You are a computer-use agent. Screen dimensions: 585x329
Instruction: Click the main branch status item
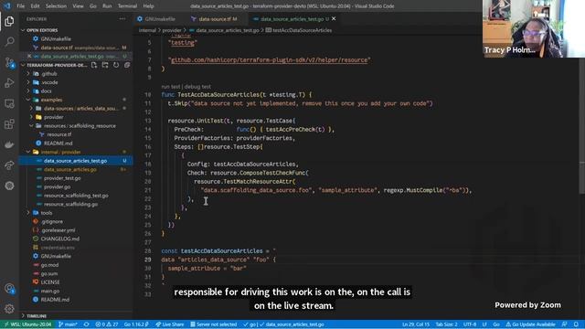tap(68, 324)
